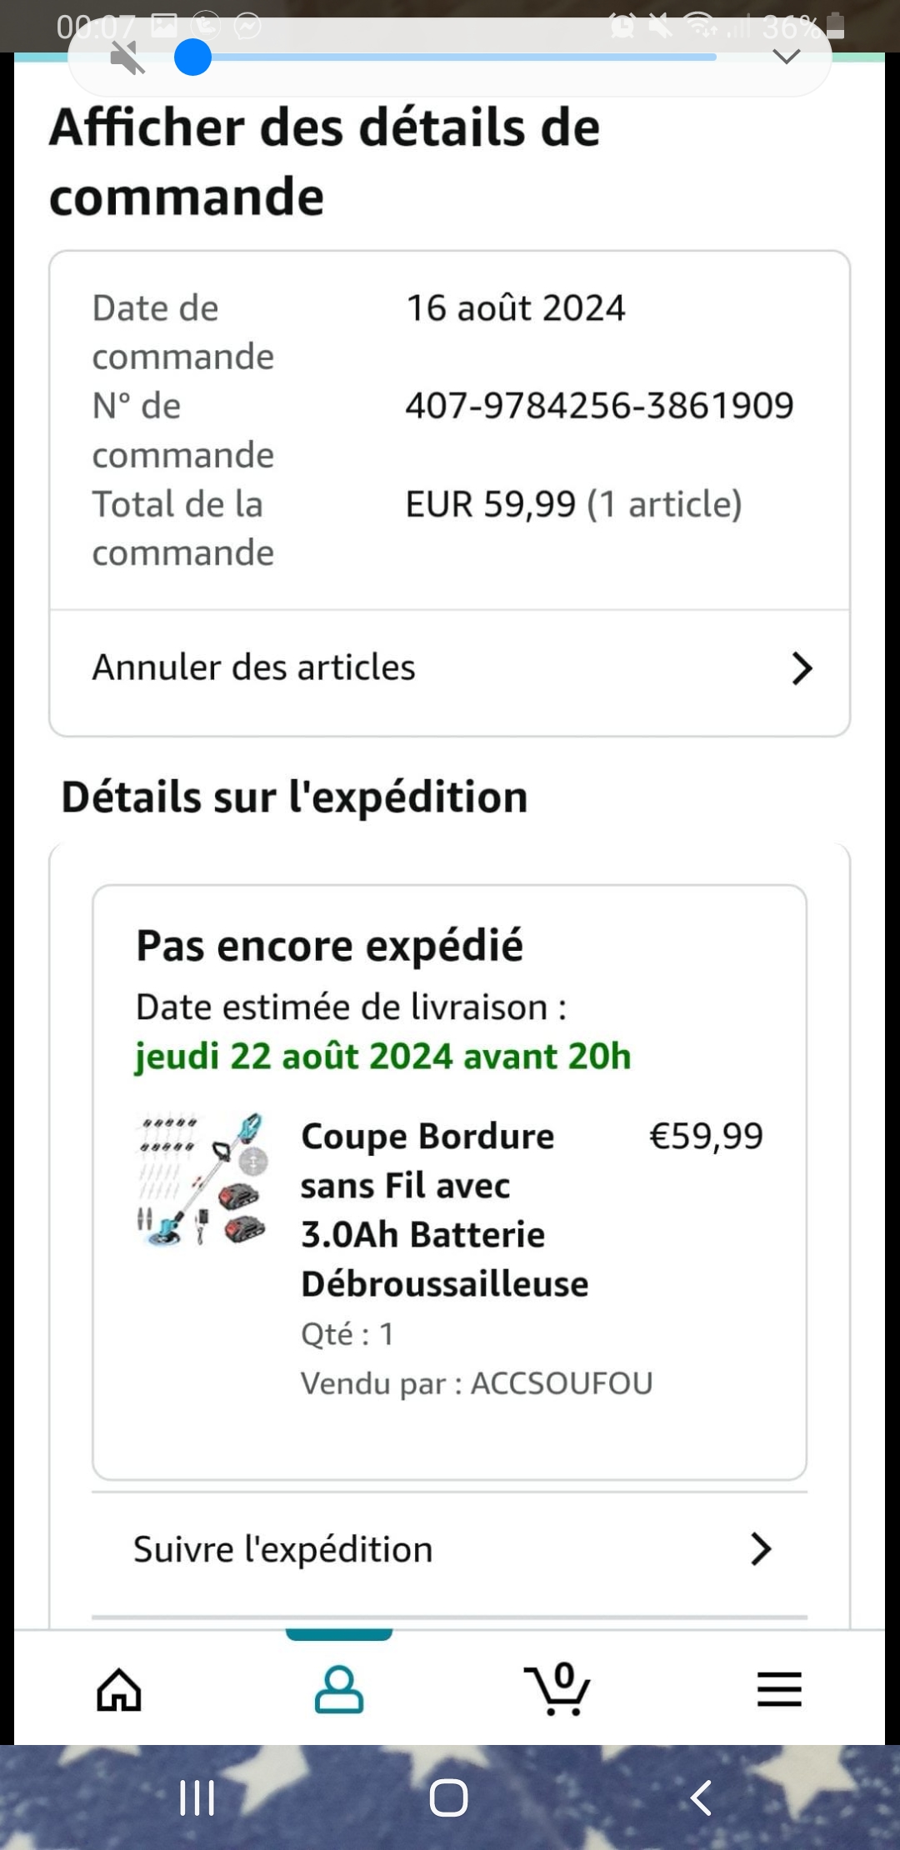Open the Annuler des articles option
The height and width of the screenshot is (1850, 900).
pos(253,667)
